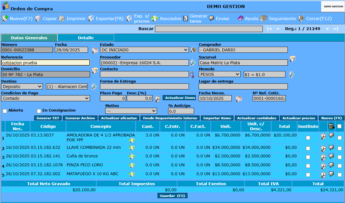Check Sustituto for AMOLADORA row

click(x=308, y=138)
